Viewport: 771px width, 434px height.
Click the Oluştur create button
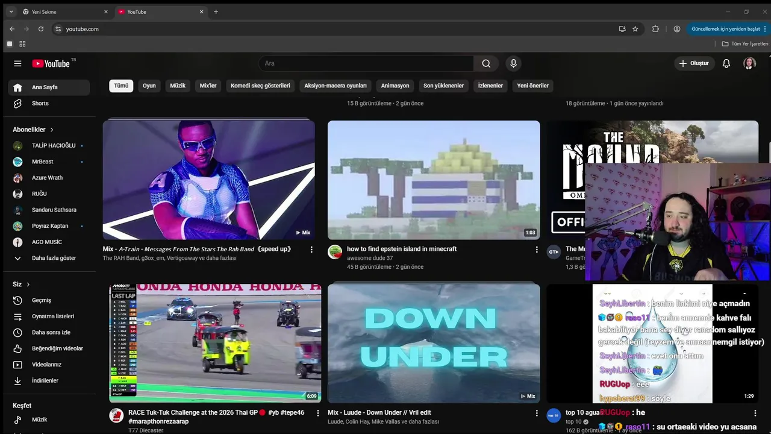[x=694, y=63]
